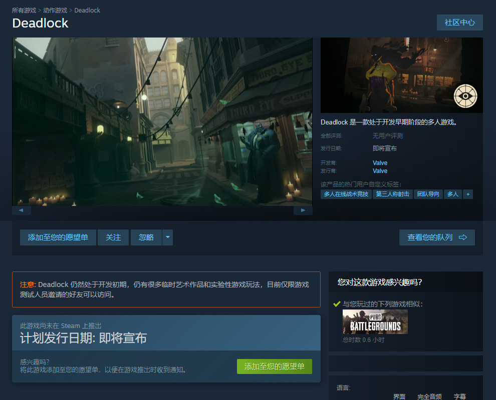Go to 动作游戏 breadcrumb link
This screenshot has width=496, height=400.
click(55, 10)
